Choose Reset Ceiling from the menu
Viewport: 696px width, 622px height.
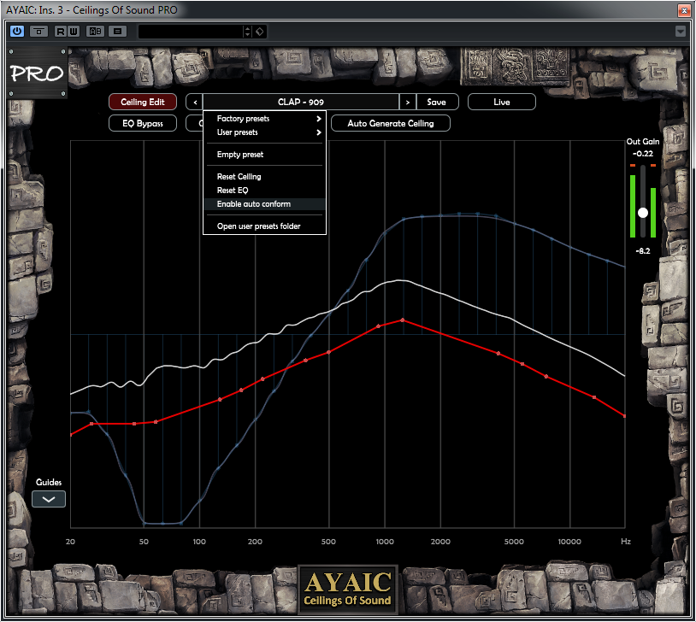click(239, 177)
